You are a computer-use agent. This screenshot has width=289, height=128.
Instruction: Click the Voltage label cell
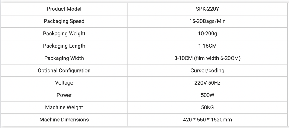pos(64,83)
